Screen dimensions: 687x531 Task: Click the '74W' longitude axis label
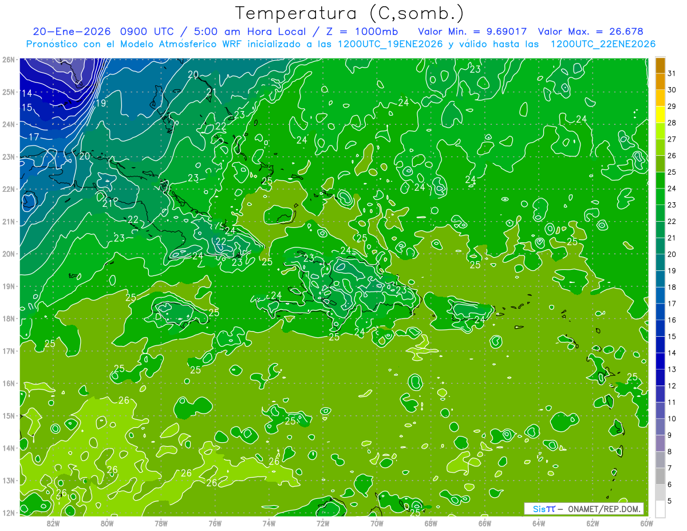click(x=269, y=523)
